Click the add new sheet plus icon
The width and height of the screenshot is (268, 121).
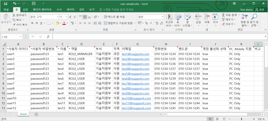pos(36,114)
